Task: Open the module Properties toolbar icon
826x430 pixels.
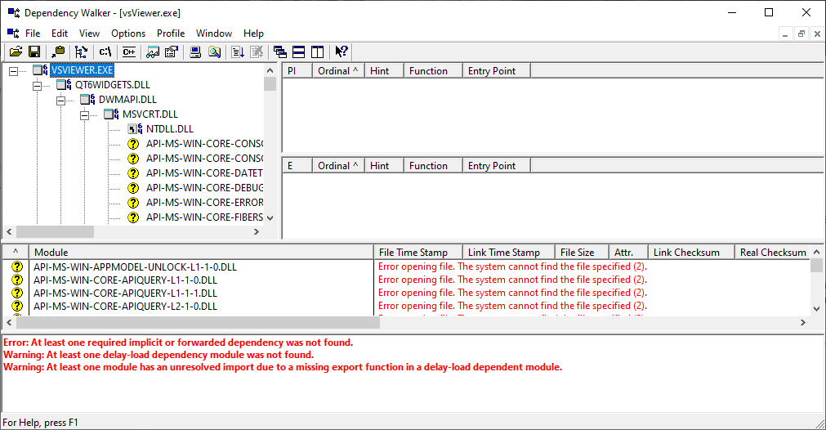Action: (172, 52)
